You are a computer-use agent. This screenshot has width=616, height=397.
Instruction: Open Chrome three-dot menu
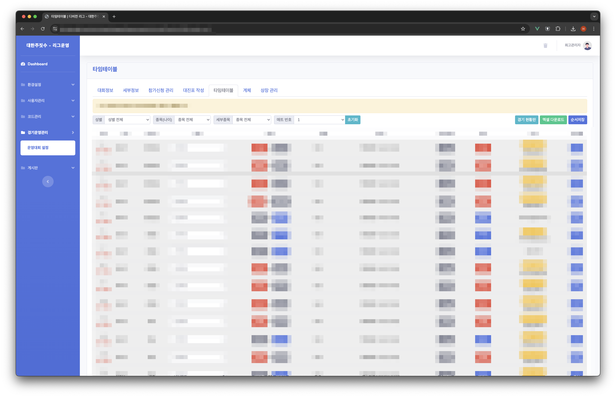(x=594, y=29)
